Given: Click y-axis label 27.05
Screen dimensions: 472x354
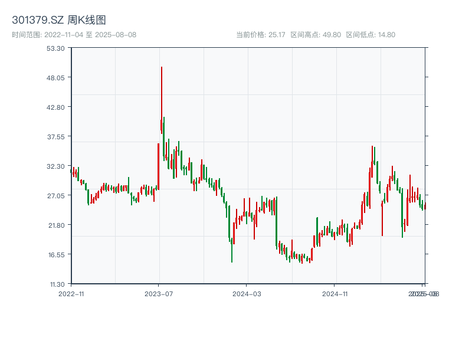Looking at the screenshot, I should click(x=55, y=196).
